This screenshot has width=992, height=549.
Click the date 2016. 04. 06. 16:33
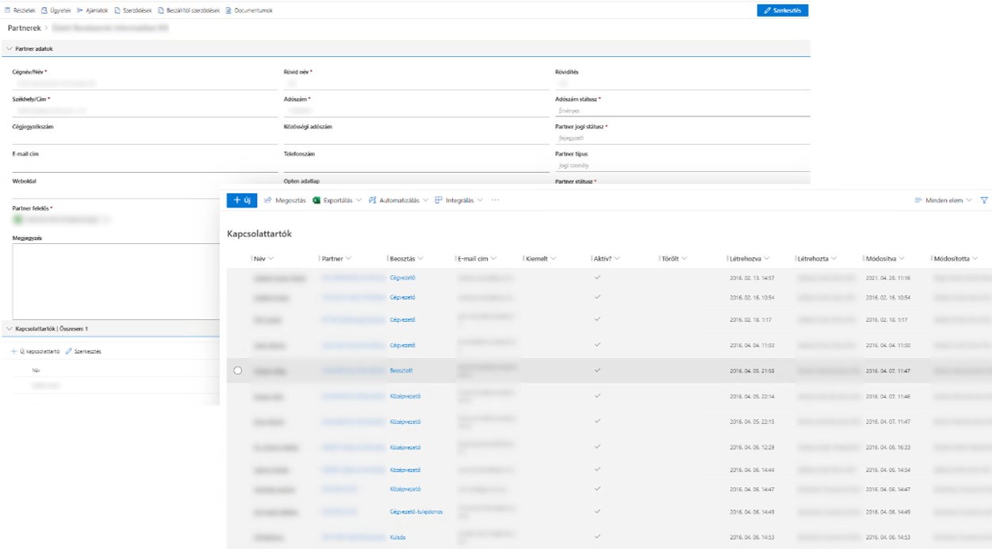pos(887,448)
